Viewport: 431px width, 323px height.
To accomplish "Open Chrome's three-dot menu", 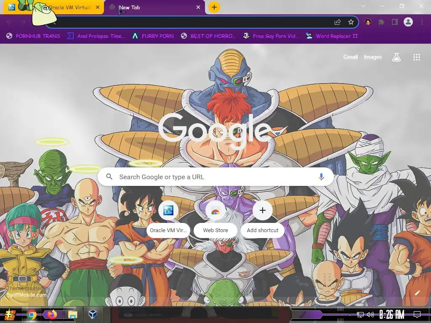I will 422,22.
